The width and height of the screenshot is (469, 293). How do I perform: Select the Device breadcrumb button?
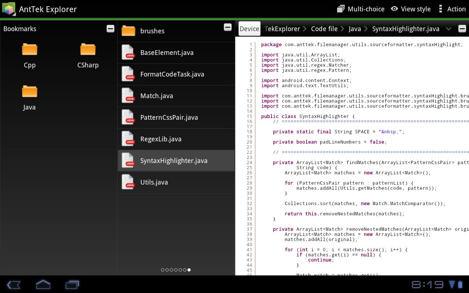click(249, 29)
